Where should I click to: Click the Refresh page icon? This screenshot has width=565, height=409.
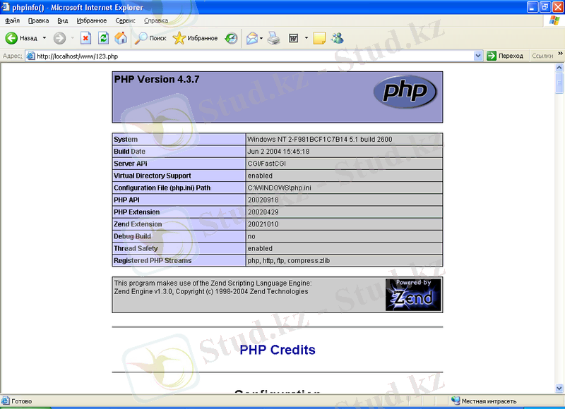tap(103, 38)
